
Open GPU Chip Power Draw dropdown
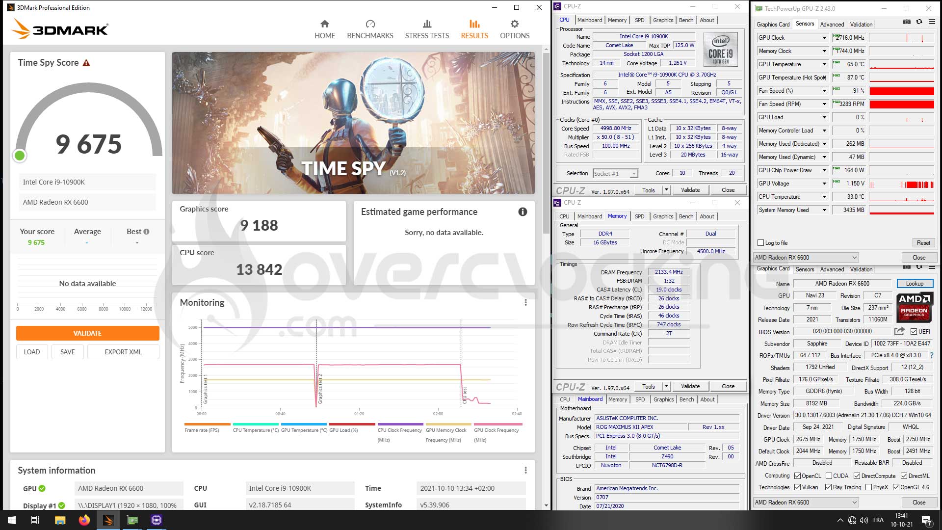824,170
